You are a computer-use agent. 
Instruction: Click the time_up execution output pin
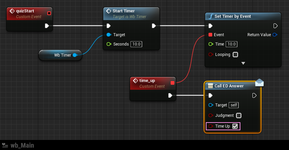click(x=170, y=95)
